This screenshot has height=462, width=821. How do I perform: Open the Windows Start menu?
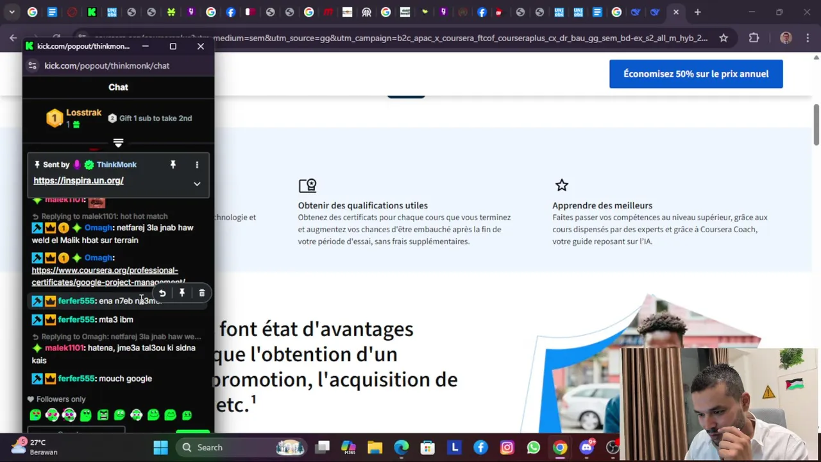tap(160, 447)
